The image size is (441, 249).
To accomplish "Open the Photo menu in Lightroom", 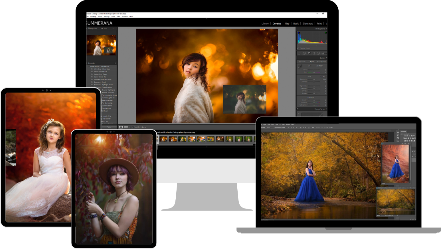I will click(x=100, y=17).
